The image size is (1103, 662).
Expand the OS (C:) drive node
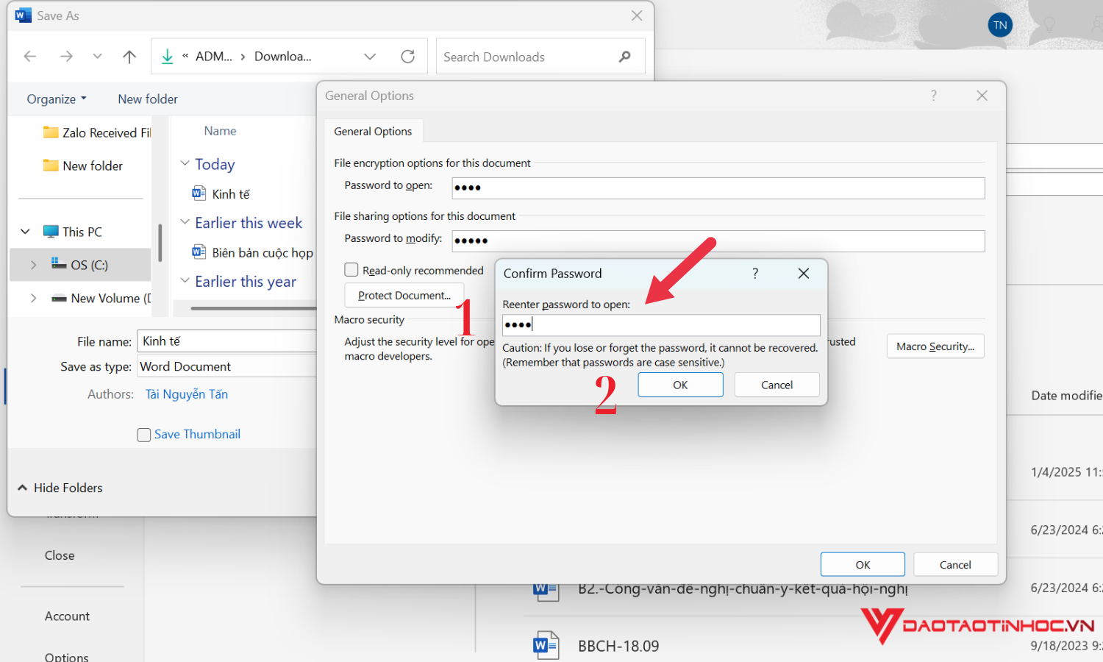coord(33,265)
